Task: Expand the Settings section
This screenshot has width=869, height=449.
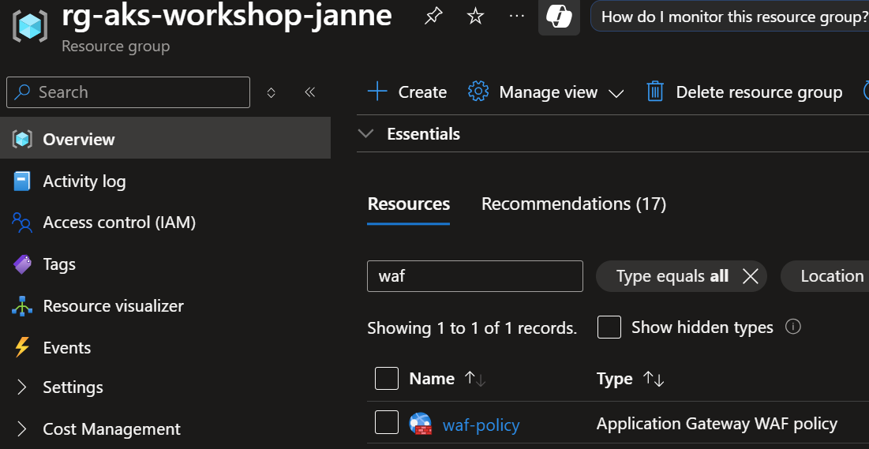Action: (73, 387)
